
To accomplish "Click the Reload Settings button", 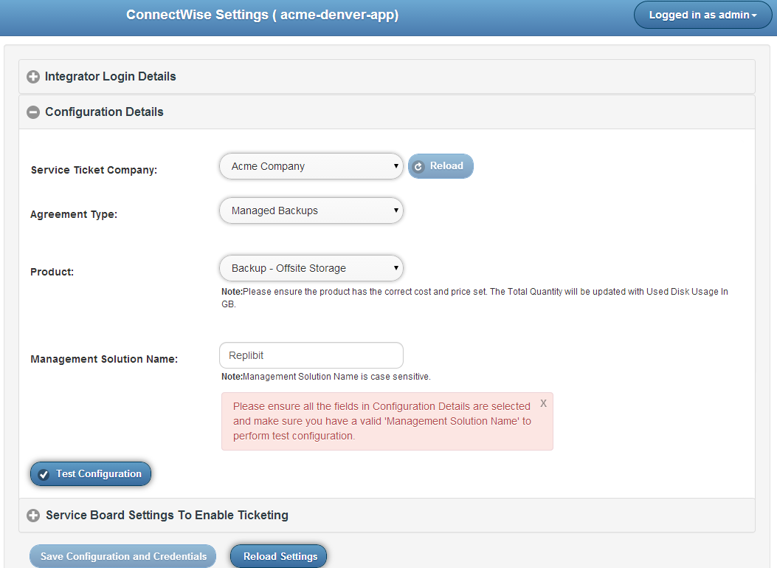I will [278, 556].
